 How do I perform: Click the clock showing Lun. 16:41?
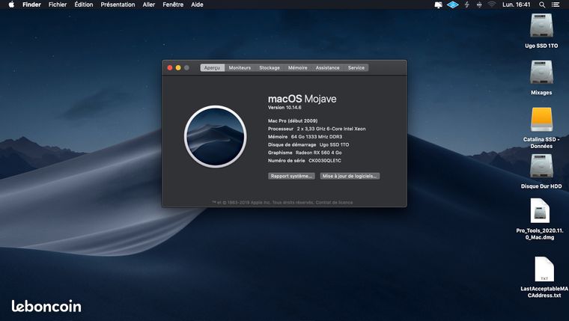[517, 4]
